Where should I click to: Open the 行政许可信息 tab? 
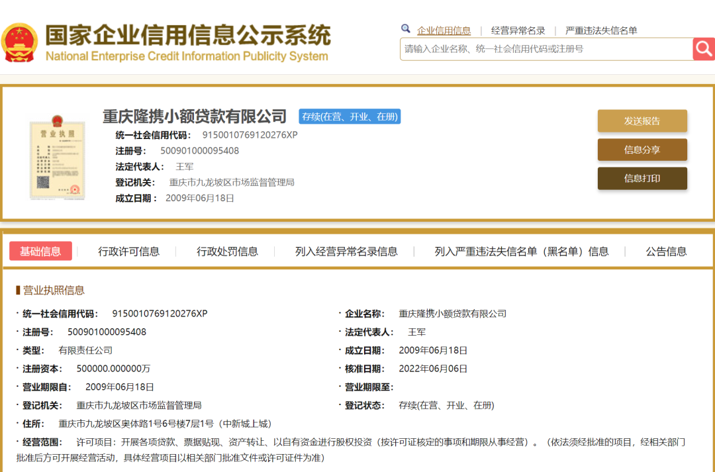[128, 252]
